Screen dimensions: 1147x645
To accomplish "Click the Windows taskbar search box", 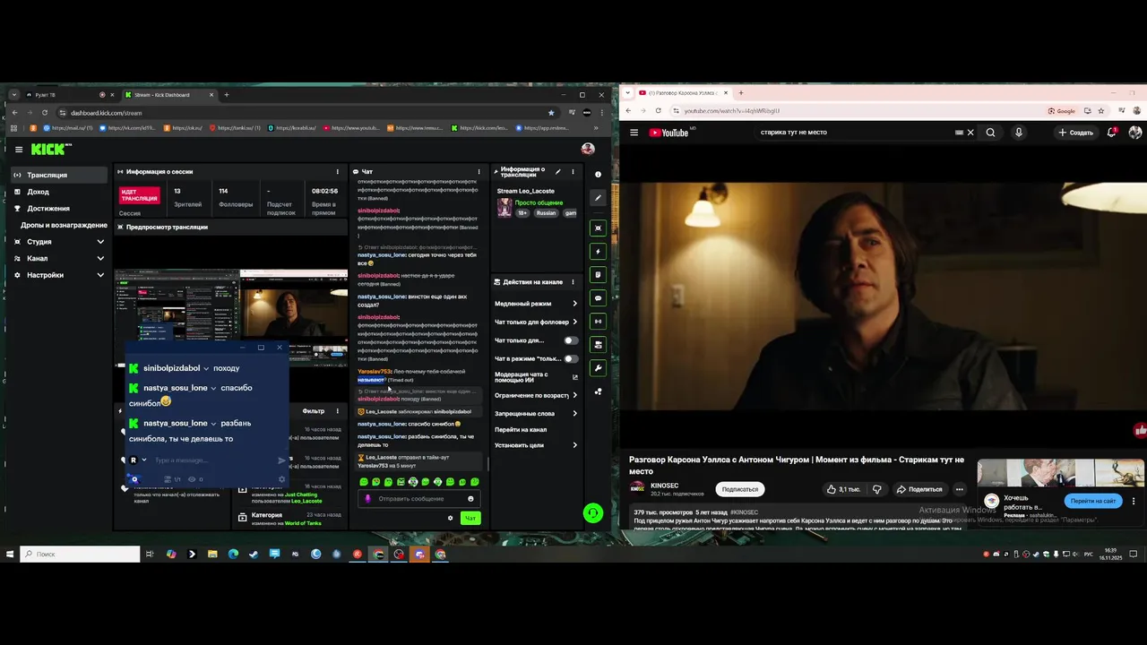I will [80, 554].
